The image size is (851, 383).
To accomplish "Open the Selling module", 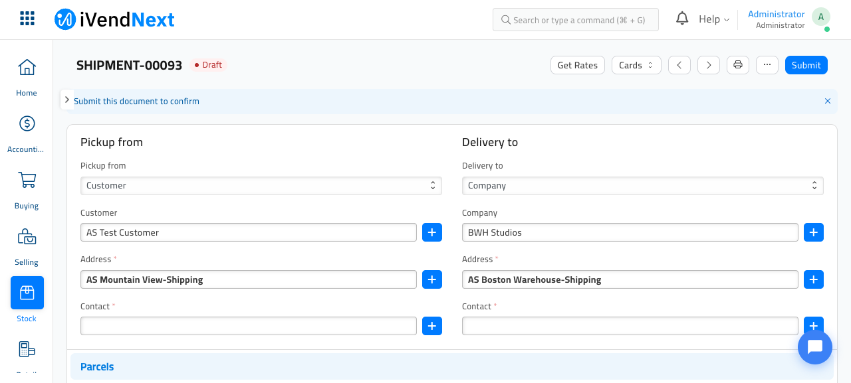I will 27,246.
